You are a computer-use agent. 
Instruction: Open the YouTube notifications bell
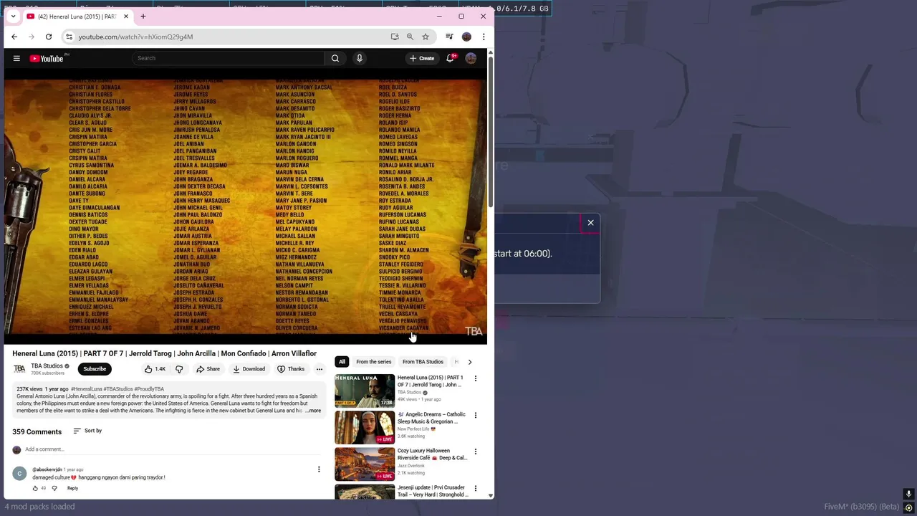[450, 58]
